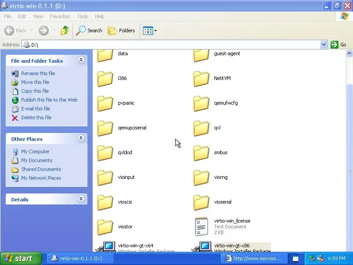Viewport: 353px width, 265px height.
Task: Open Forward button history dropdown arrow
Action: 54,30
